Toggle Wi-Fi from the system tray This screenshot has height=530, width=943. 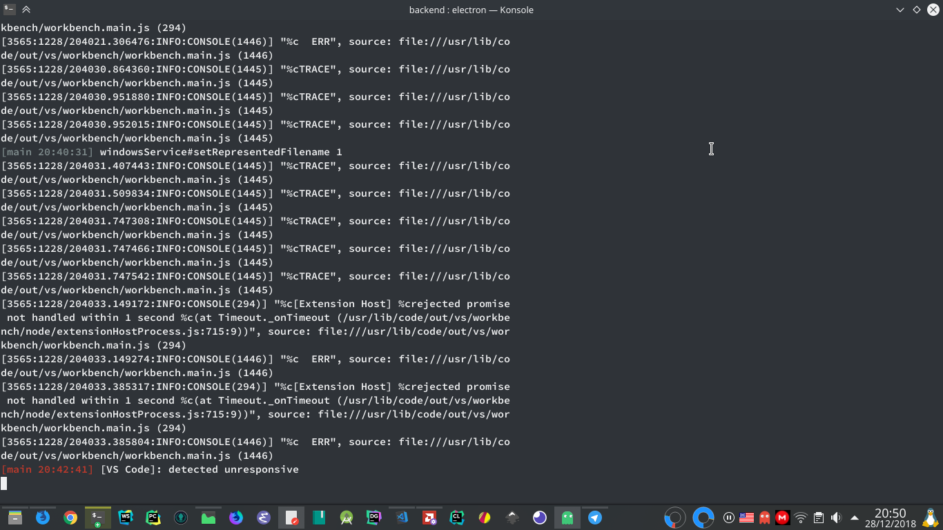799,518
